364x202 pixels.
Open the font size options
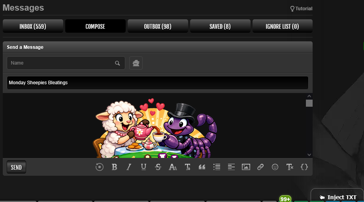click(x=173, y=167)
